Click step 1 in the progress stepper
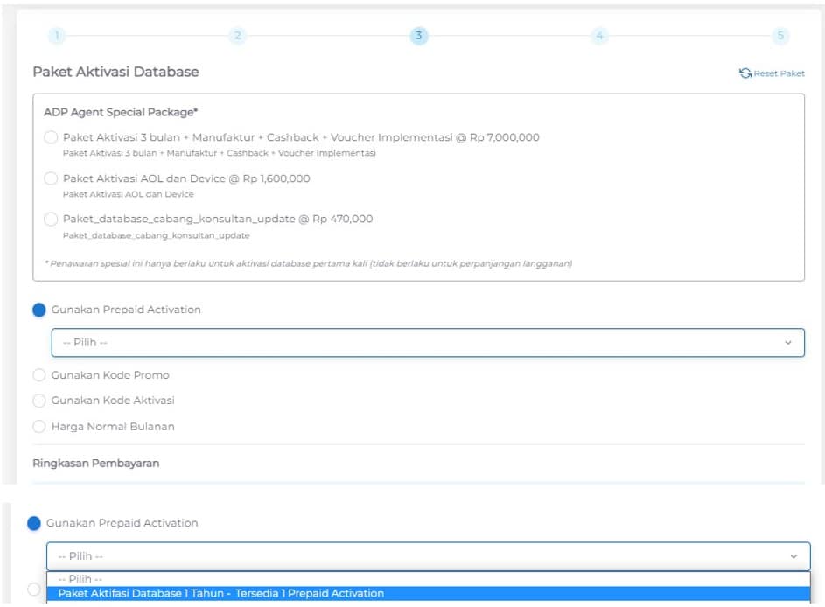 [x=57, y=35]
